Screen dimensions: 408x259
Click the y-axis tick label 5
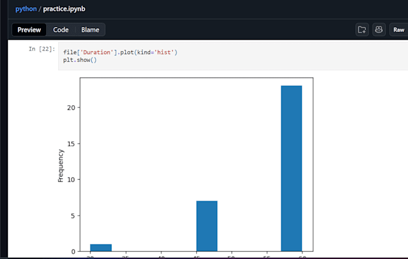point(73,216)
